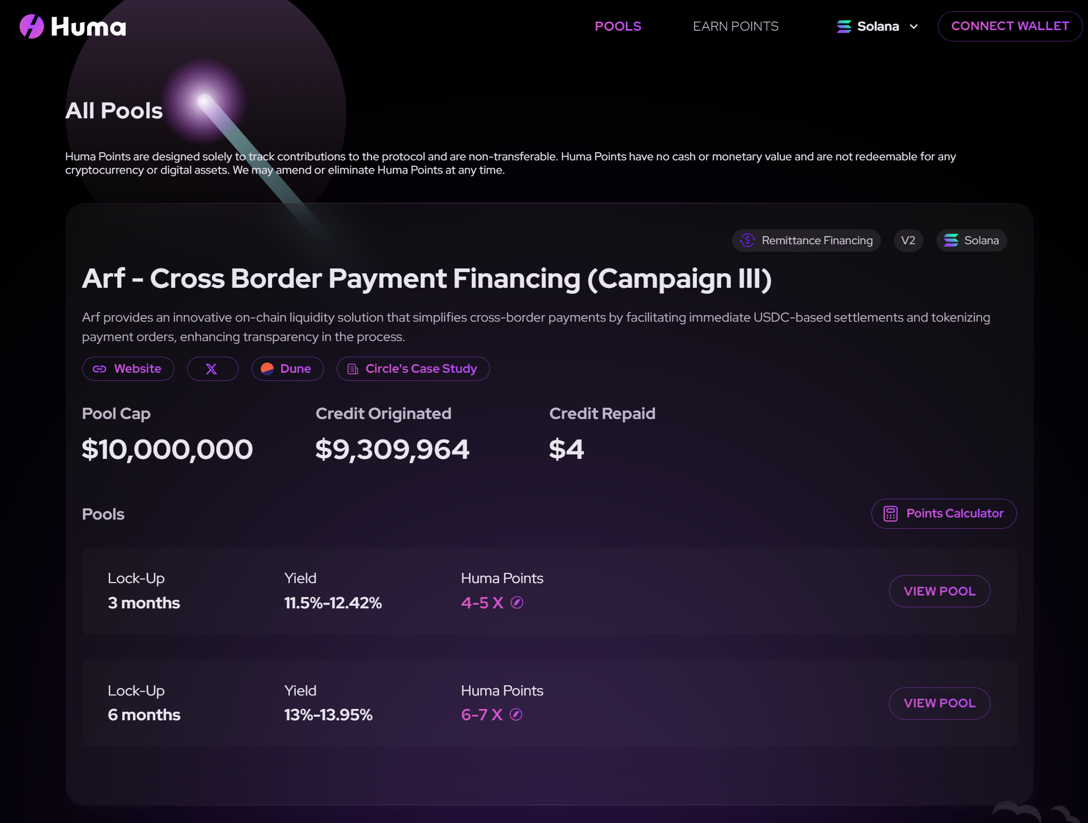Expand the Solana network dropdown chevron
Viewport: 1088px width, 823px height.
point(914,26)
